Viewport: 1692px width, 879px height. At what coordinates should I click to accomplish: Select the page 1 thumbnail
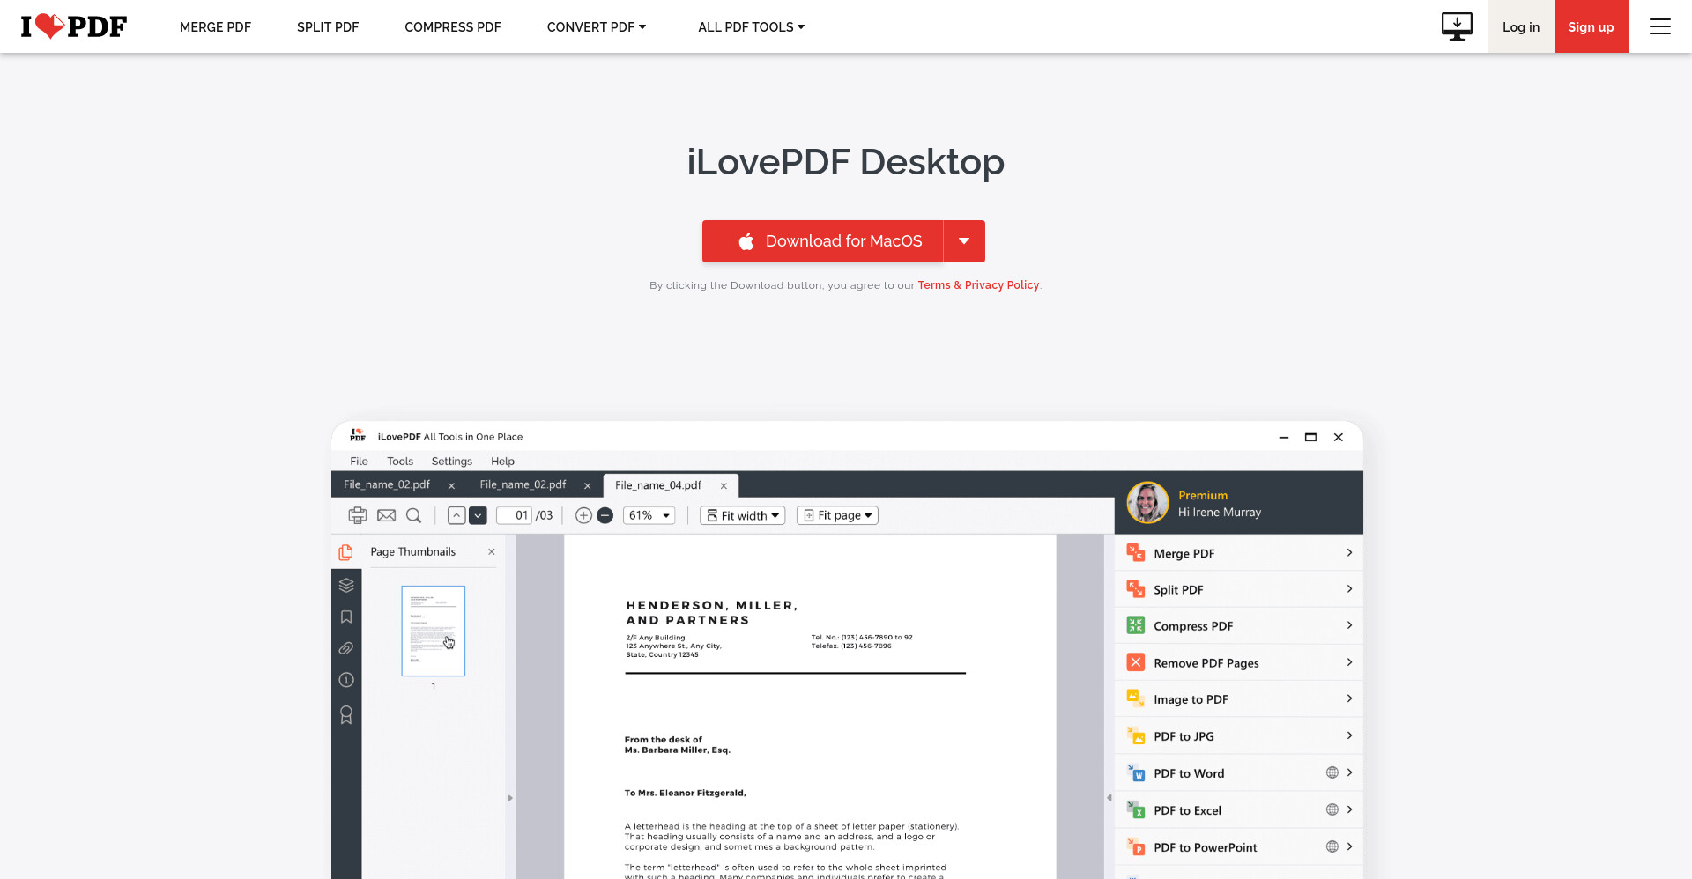point(433,631)
